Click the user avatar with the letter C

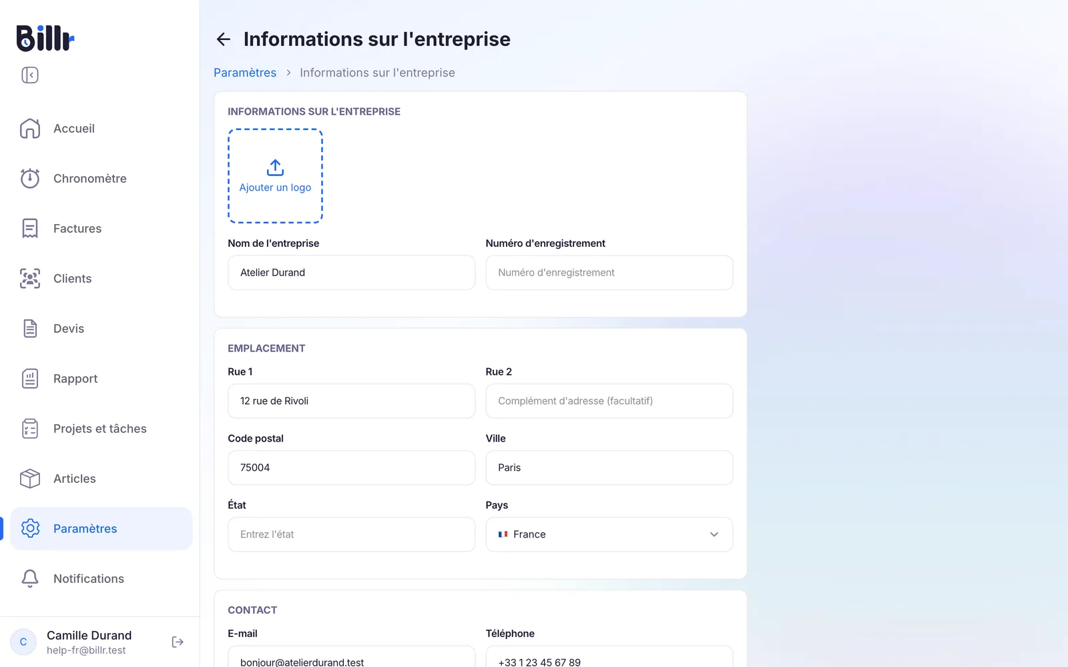(x=23, y=642)
